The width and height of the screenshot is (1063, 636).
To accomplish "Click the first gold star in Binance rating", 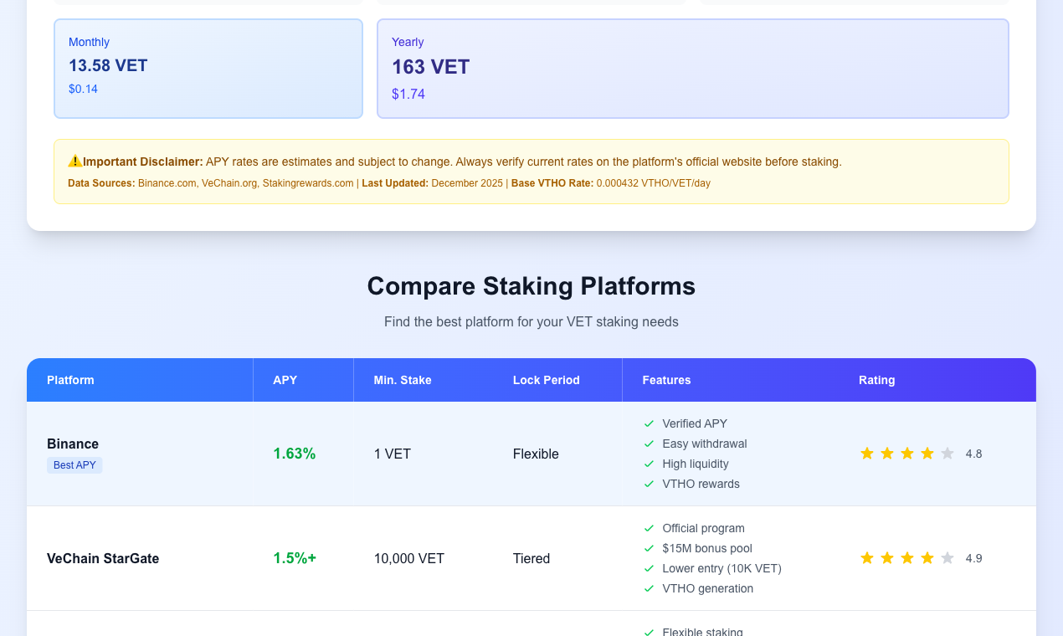I will (866, 453).
